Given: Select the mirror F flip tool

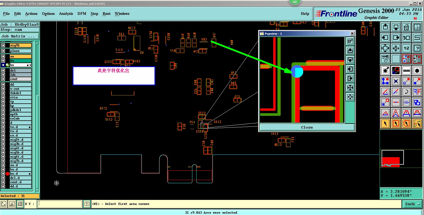Looking at the screenshot, I should pos(417,92).
